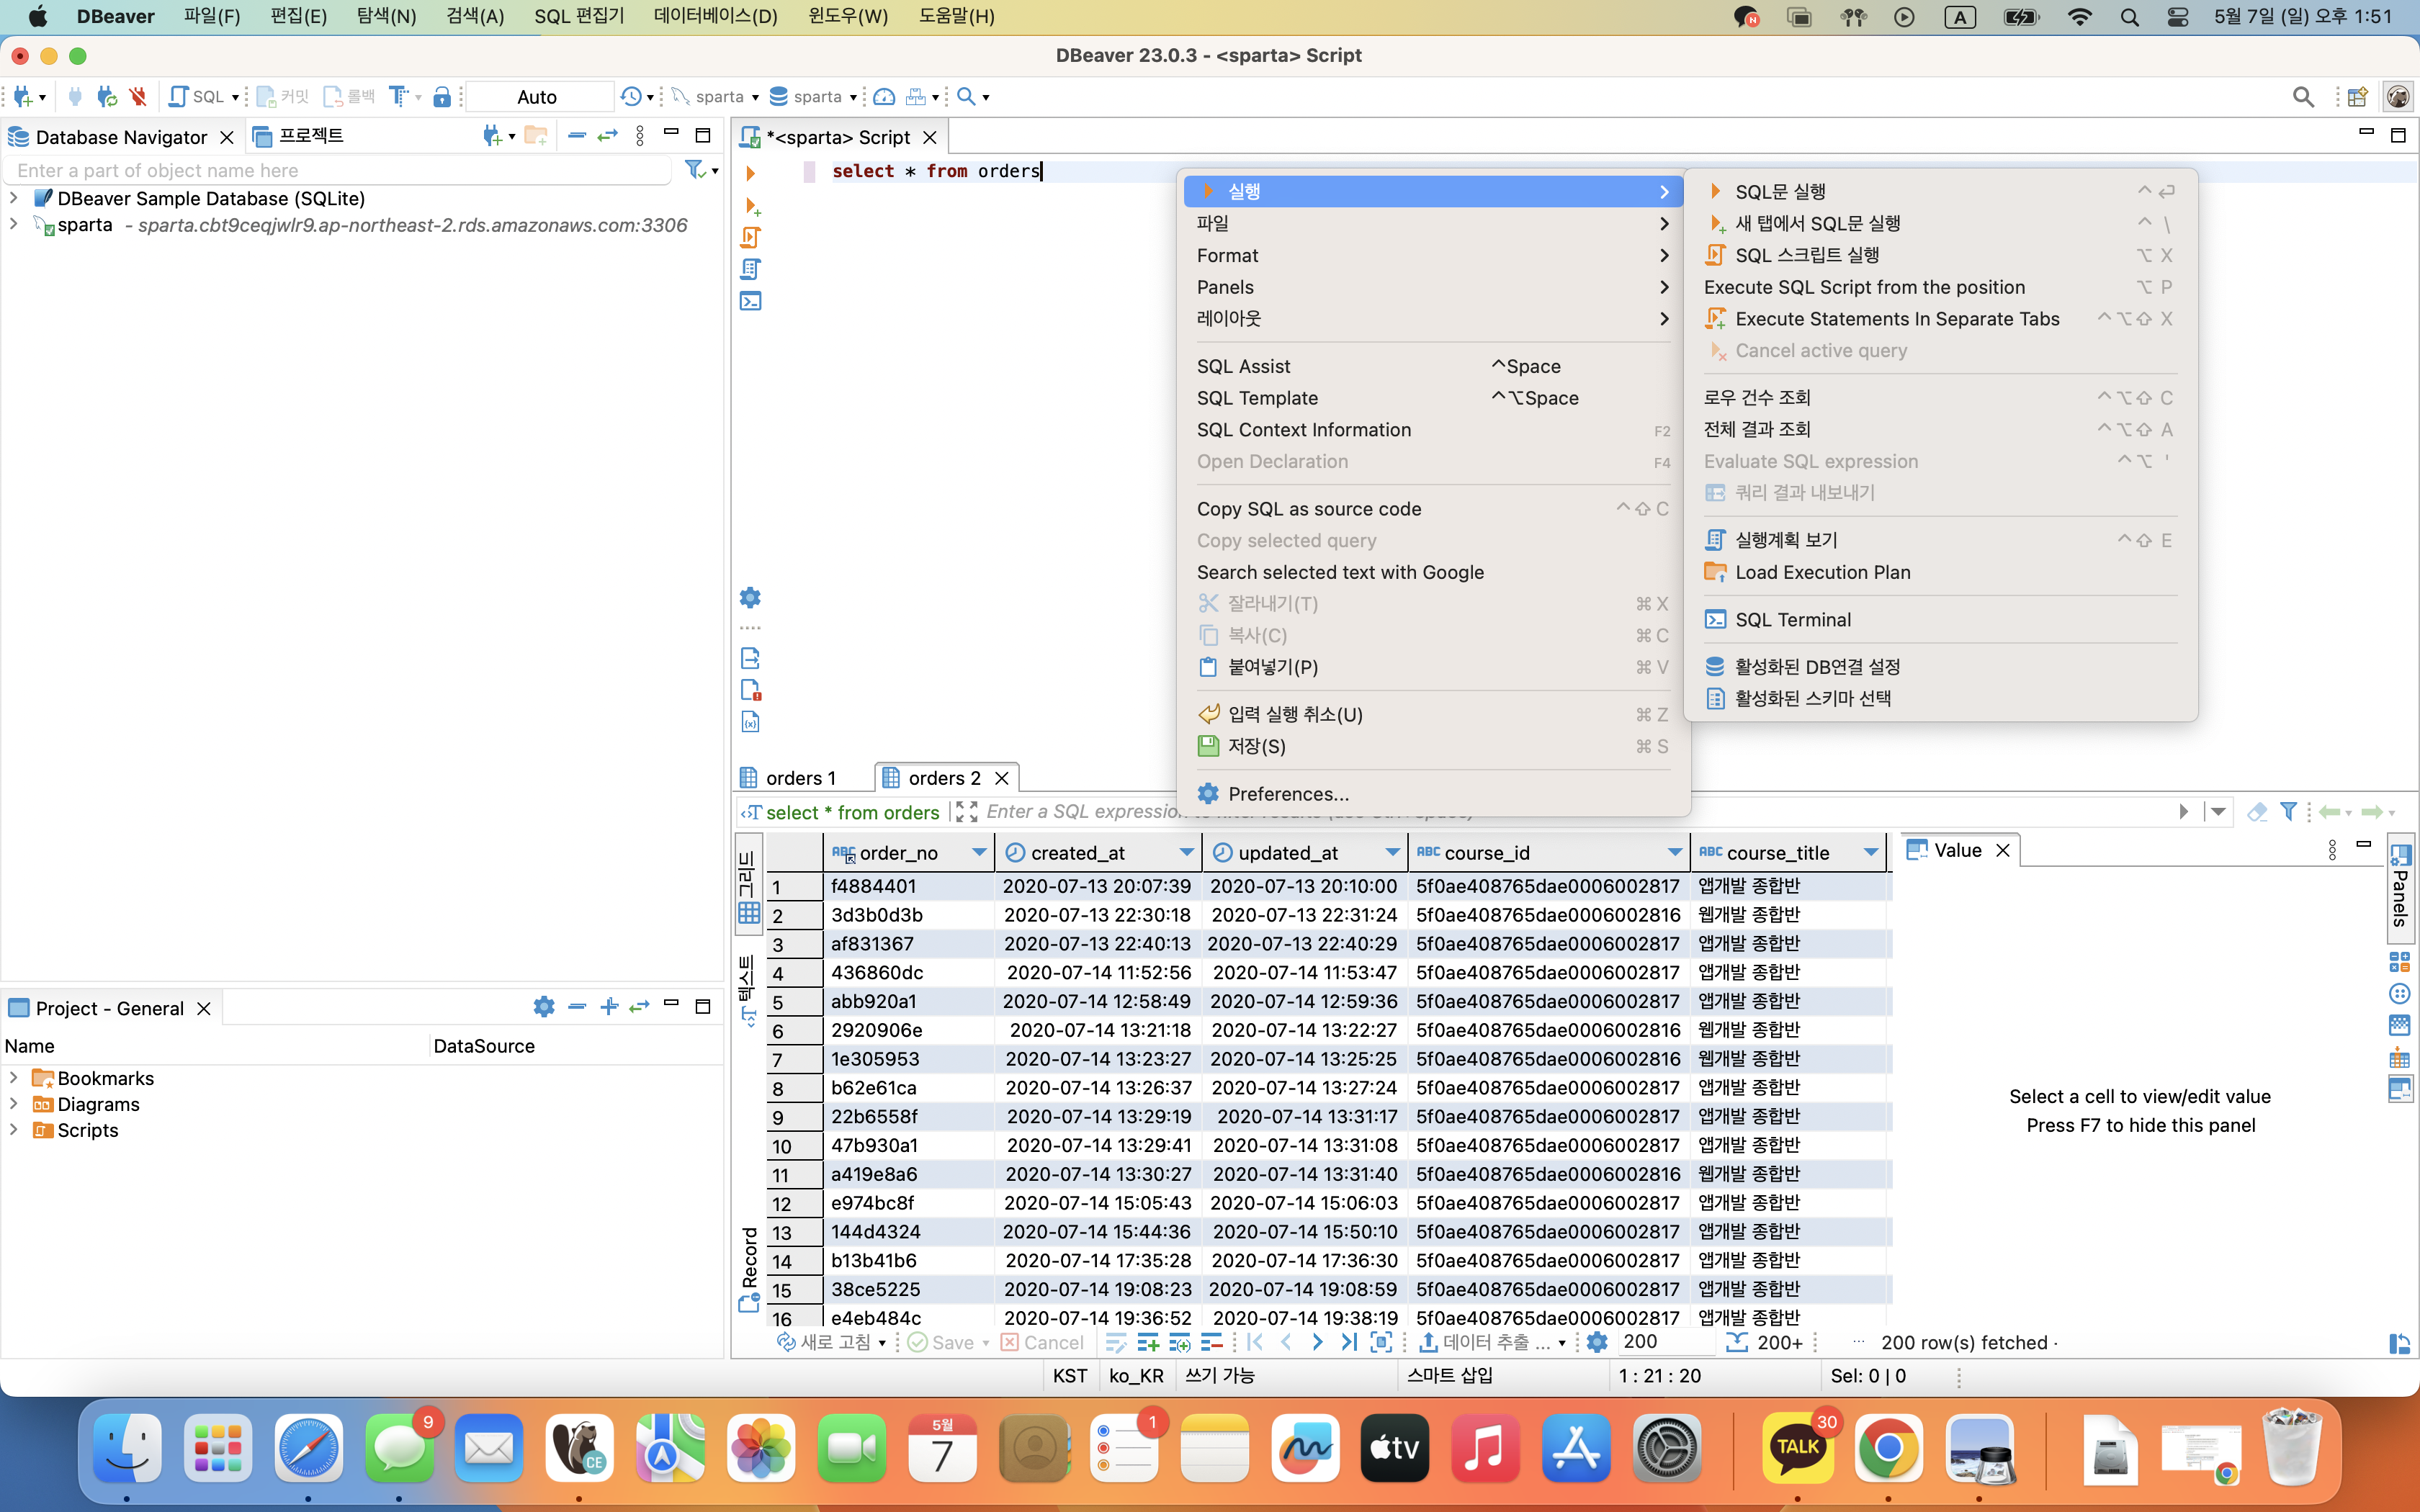Go to next page of results
The height and width of the screenshot is (1512, 2420).
(1317, 1342)
